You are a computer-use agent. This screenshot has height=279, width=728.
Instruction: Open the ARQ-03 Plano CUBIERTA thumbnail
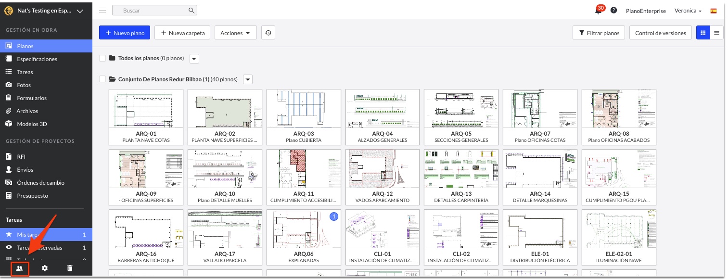tap(304, 116)
